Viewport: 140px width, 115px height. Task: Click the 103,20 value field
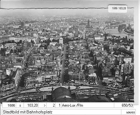point(31,105)
